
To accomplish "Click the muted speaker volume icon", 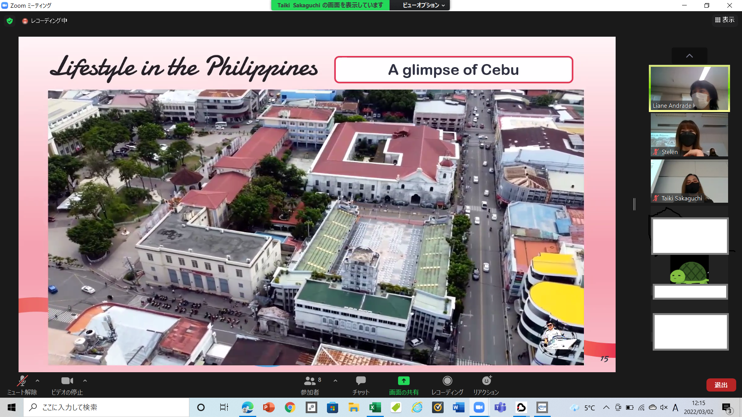I will point(664,407).
